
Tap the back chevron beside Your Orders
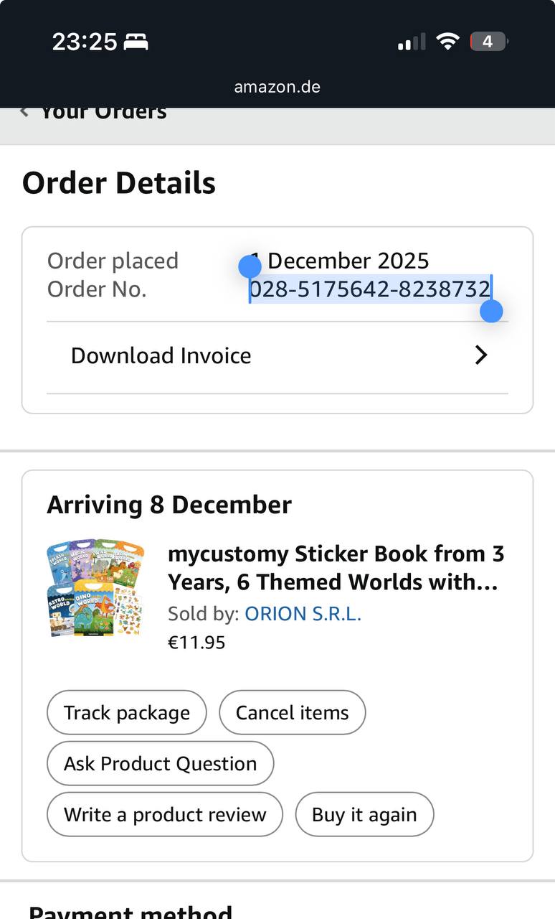(24, 111)
